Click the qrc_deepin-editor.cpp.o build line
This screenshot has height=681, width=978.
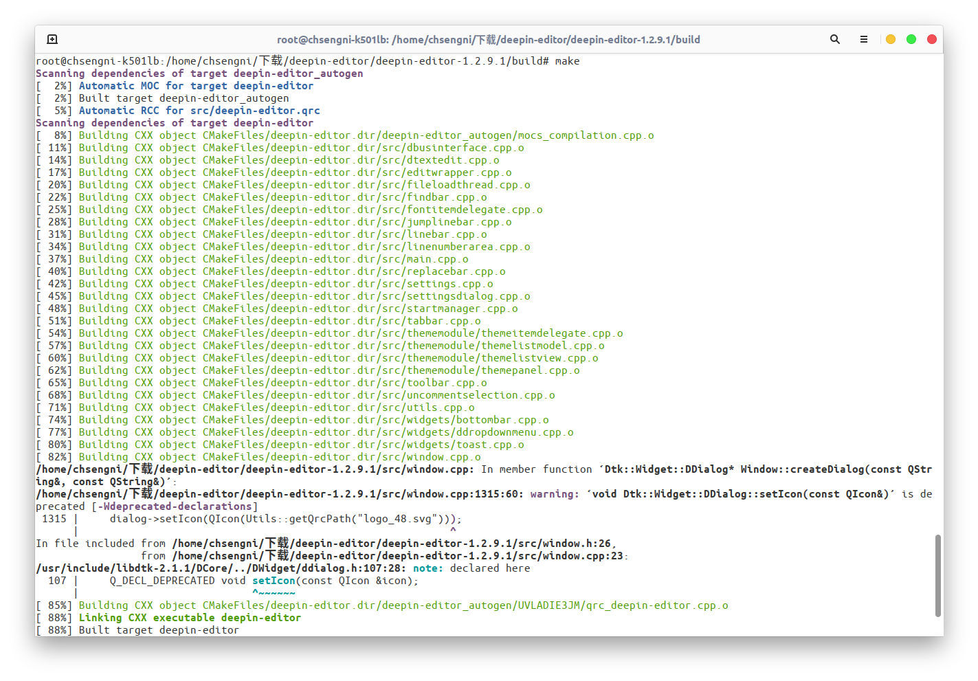pyautogui.click(x=382, y=605)
